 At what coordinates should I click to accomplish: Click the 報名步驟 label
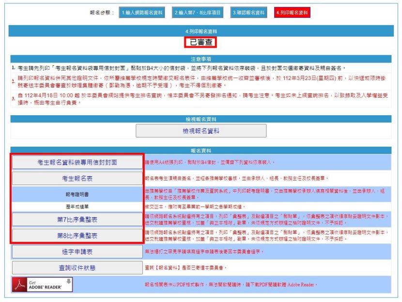(102, 13)
